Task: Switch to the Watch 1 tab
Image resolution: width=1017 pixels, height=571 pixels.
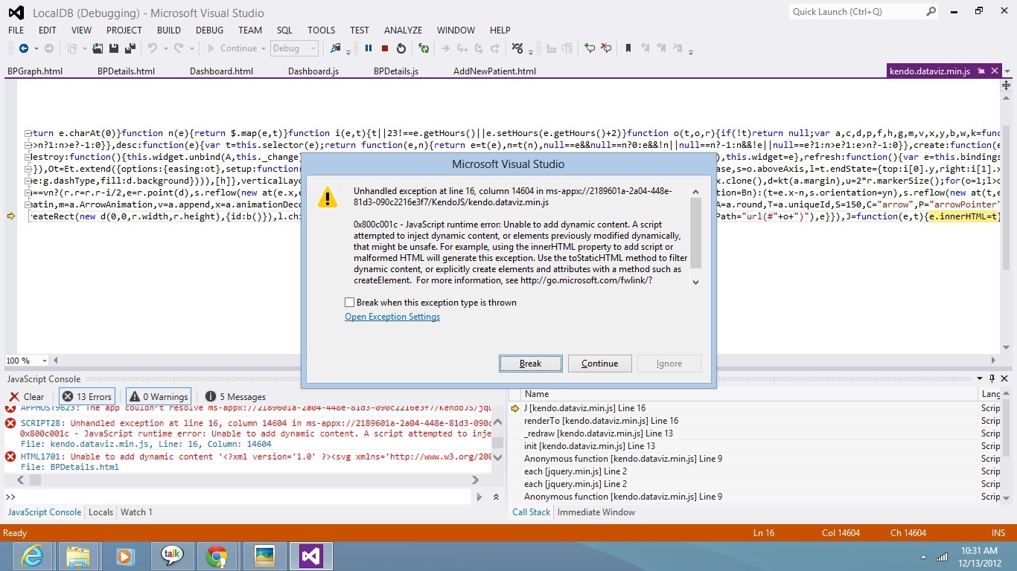Action: click(x=136, y=512)
